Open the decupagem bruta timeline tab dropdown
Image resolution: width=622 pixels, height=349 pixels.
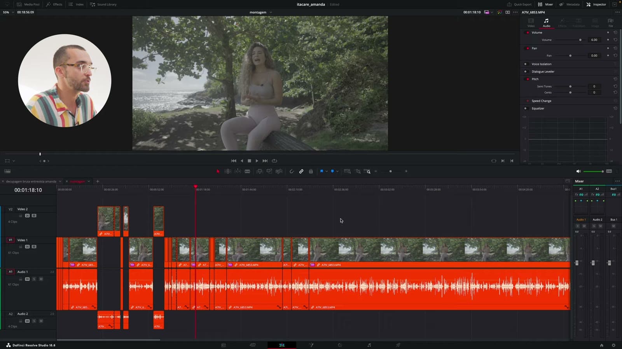60,181
